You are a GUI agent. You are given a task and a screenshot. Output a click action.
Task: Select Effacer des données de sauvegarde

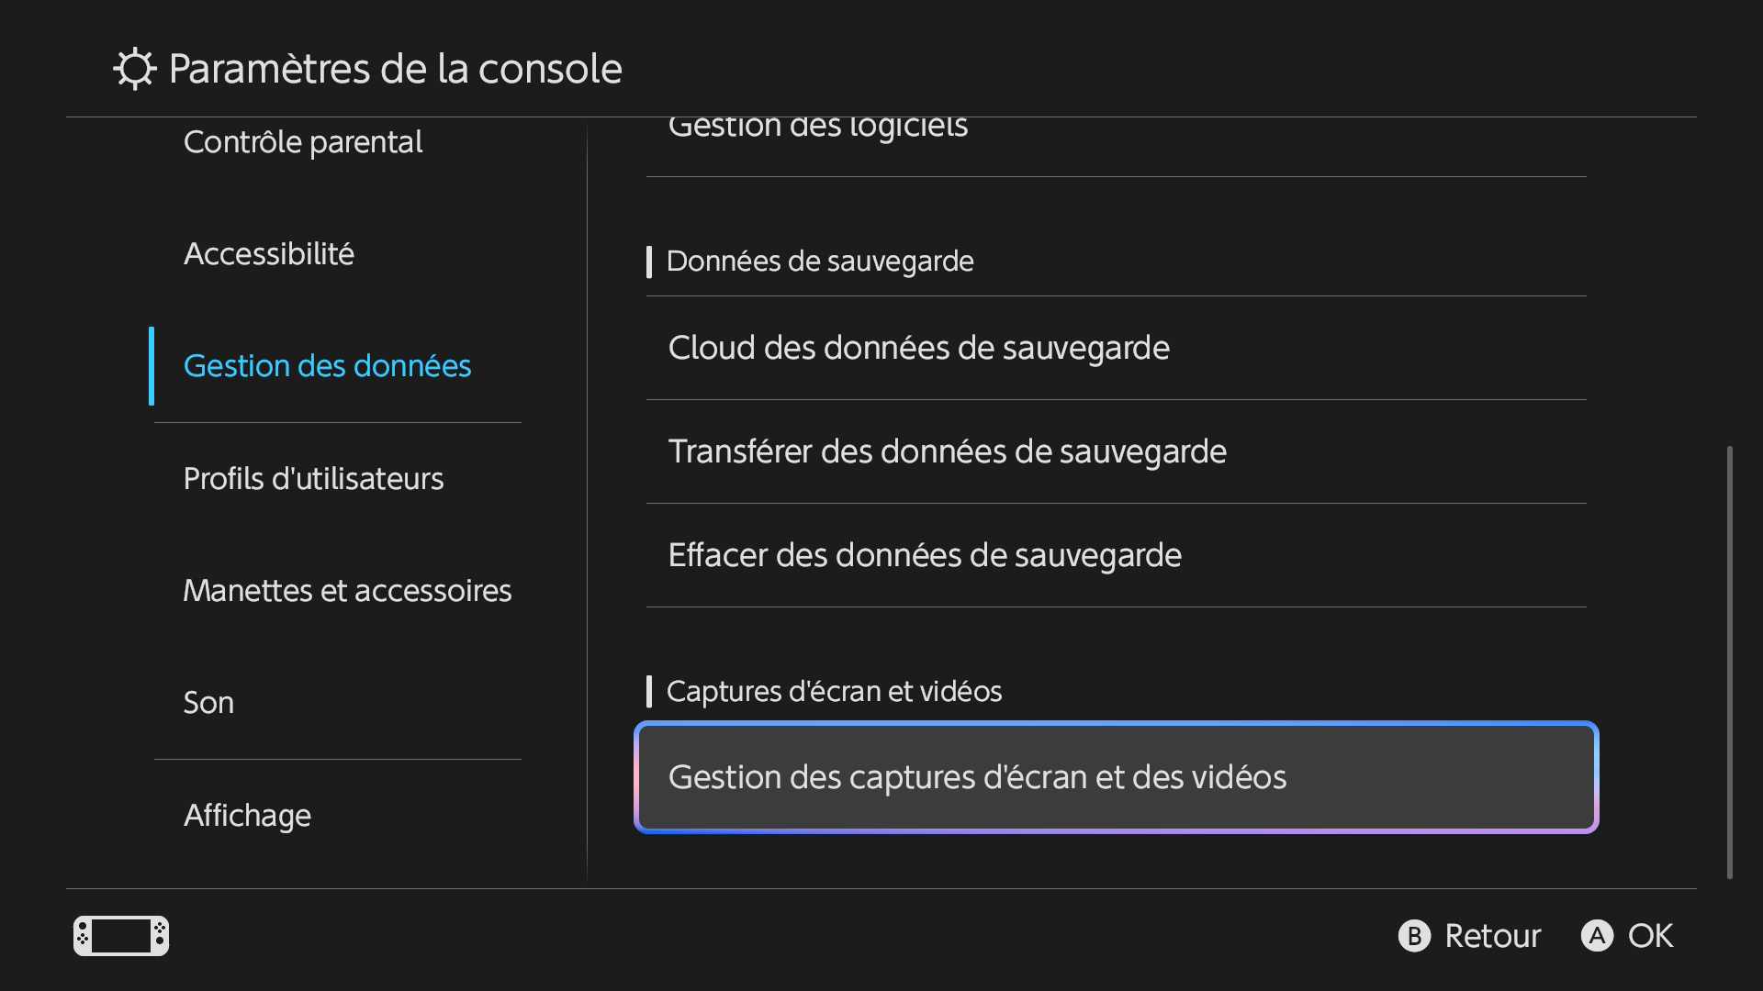(925, 555)
